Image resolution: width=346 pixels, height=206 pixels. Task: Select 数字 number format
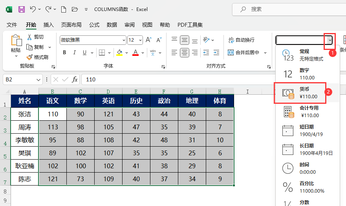(308, 74)
